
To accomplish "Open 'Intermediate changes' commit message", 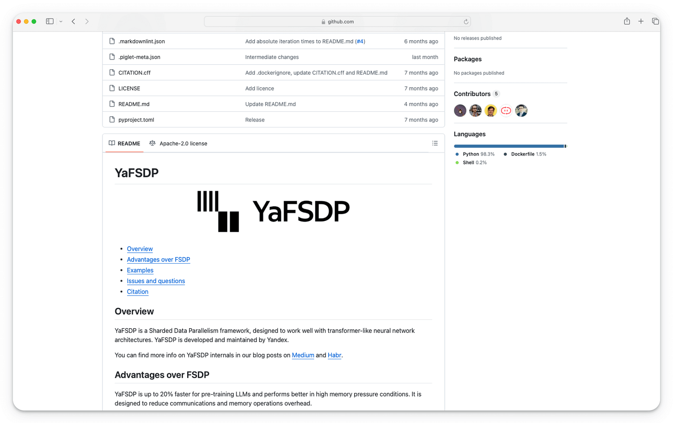I will click(x=272, y=57).
